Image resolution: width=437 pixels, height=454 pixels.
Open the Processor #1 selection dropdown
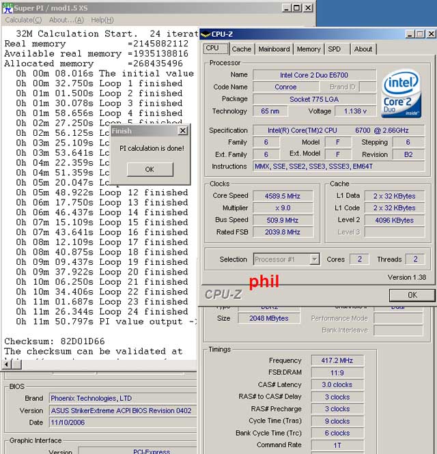point(286,259)
